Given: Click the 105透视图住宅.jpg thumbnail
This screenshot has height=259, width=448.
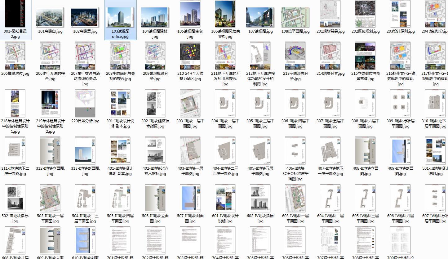Looking at the screenshot, I should point(190,14).
